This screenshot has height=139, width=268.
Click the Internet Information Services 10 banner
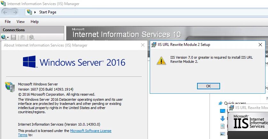pyautogui.click(x=126, y=34)
